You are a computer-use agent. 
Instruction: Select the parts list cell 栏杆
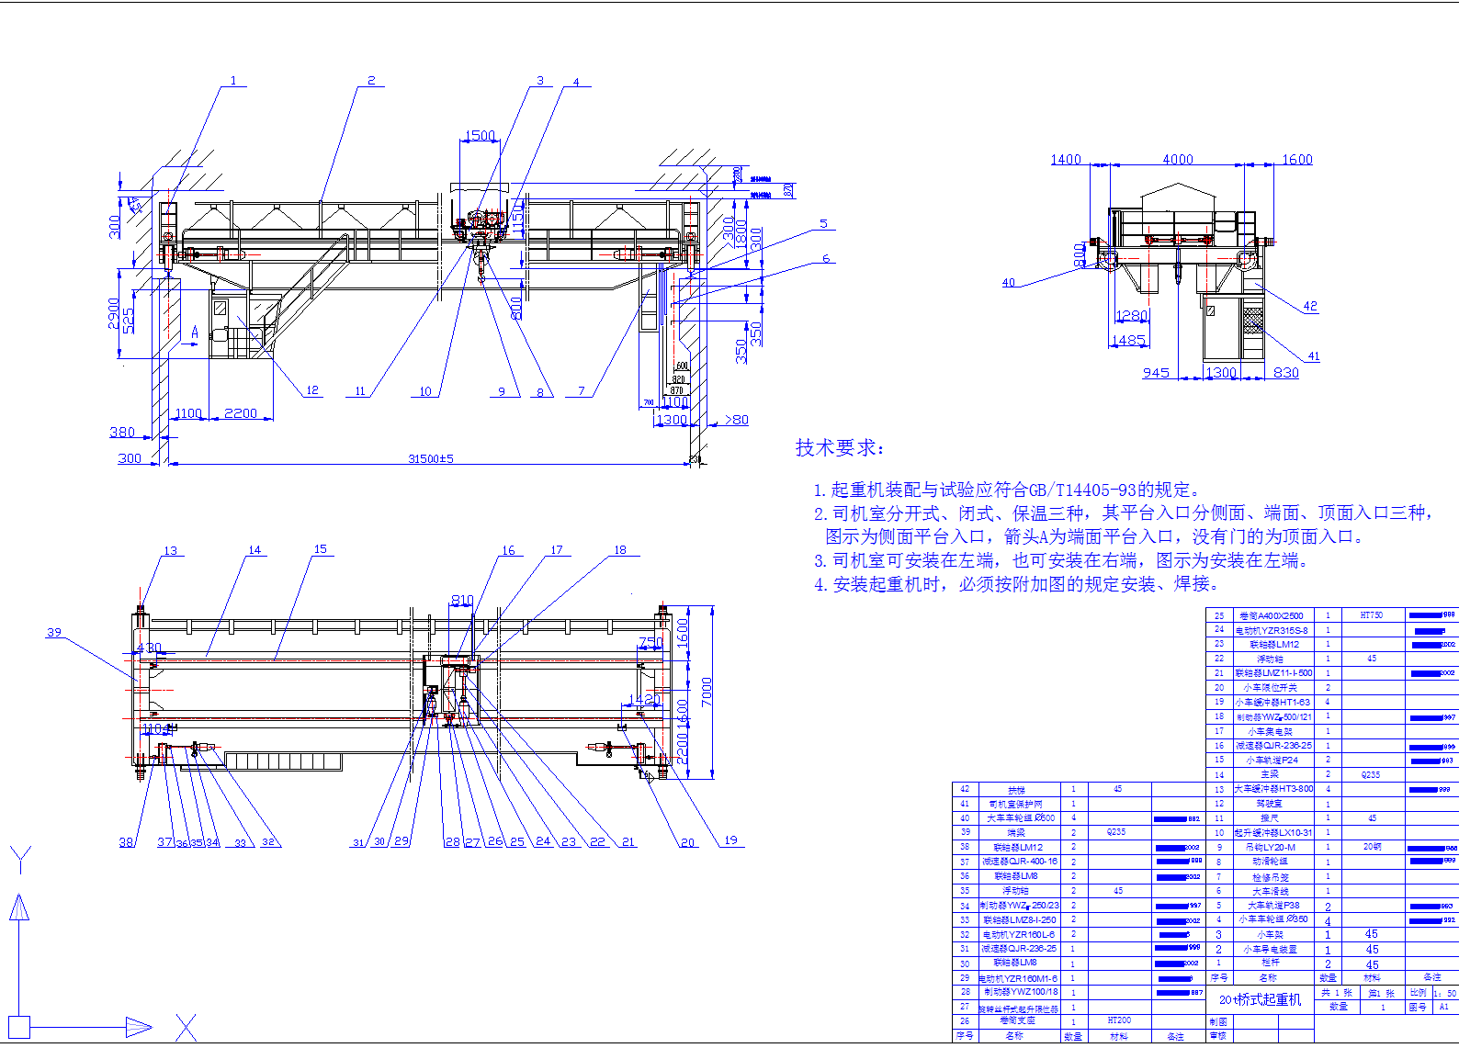[1270, 963]
